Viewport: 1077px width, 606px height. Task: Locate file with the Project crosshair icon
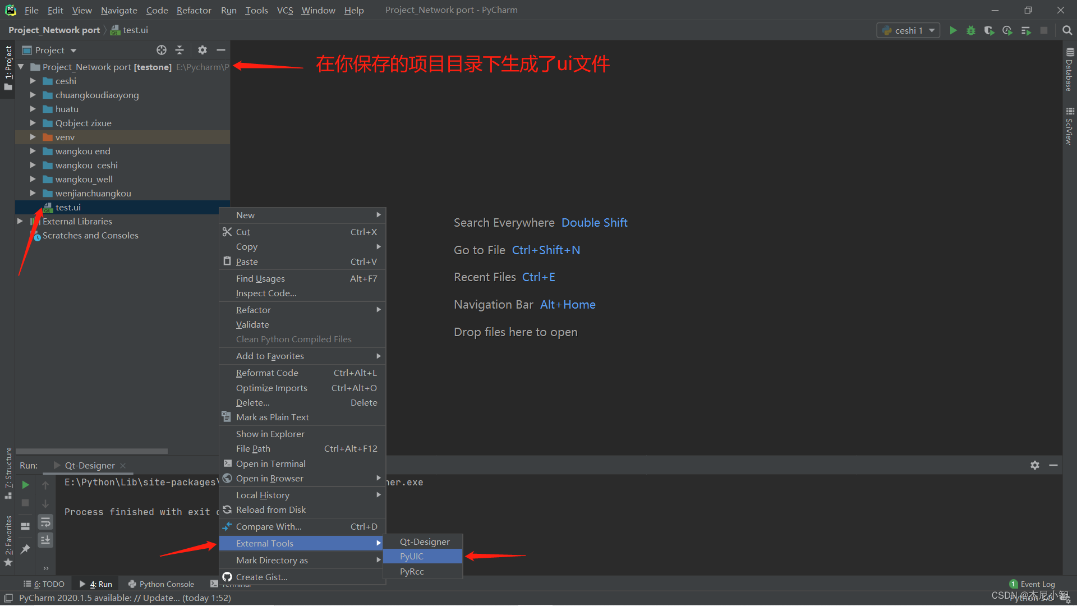(162, 50)
